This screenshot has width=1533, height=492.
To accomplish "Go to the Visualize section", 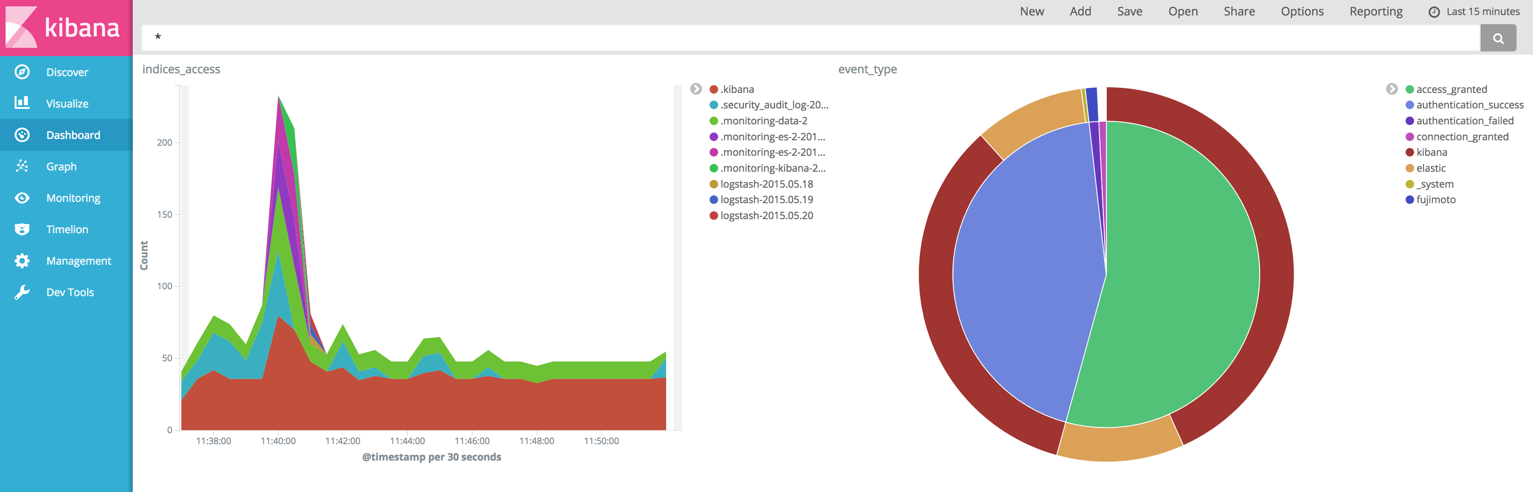I will (66, 103).
